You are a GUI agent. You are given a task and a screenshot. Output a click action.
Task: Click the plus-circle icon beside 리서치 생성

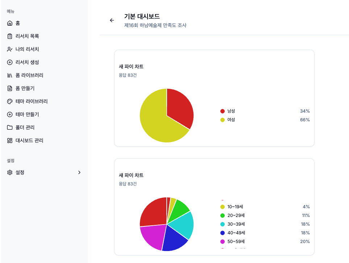[10, 62]
